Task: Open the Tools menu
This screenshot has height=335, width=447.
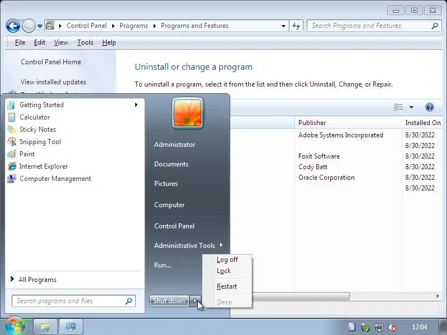Action: pos(85,42)
